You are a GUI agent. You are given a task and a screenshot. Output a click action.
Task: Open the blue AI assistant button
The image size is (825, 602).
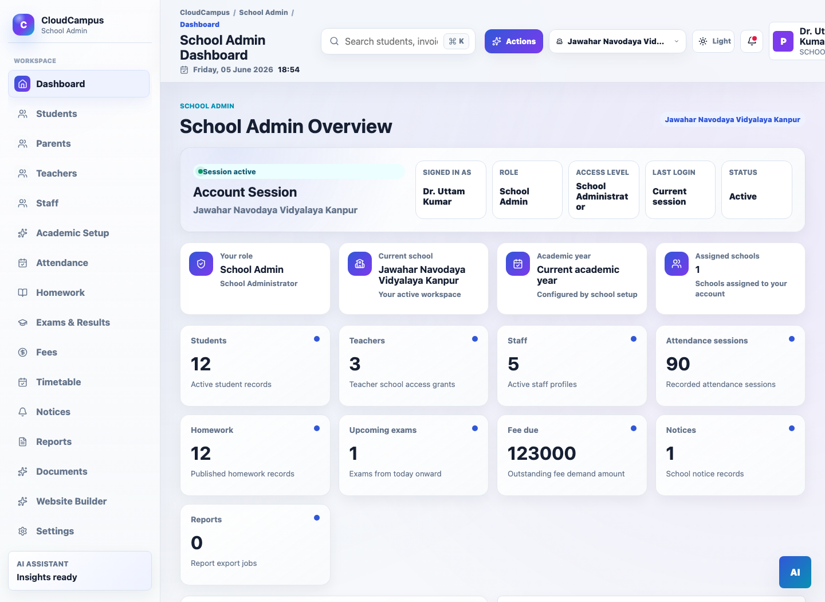click(x=795, y=572)
